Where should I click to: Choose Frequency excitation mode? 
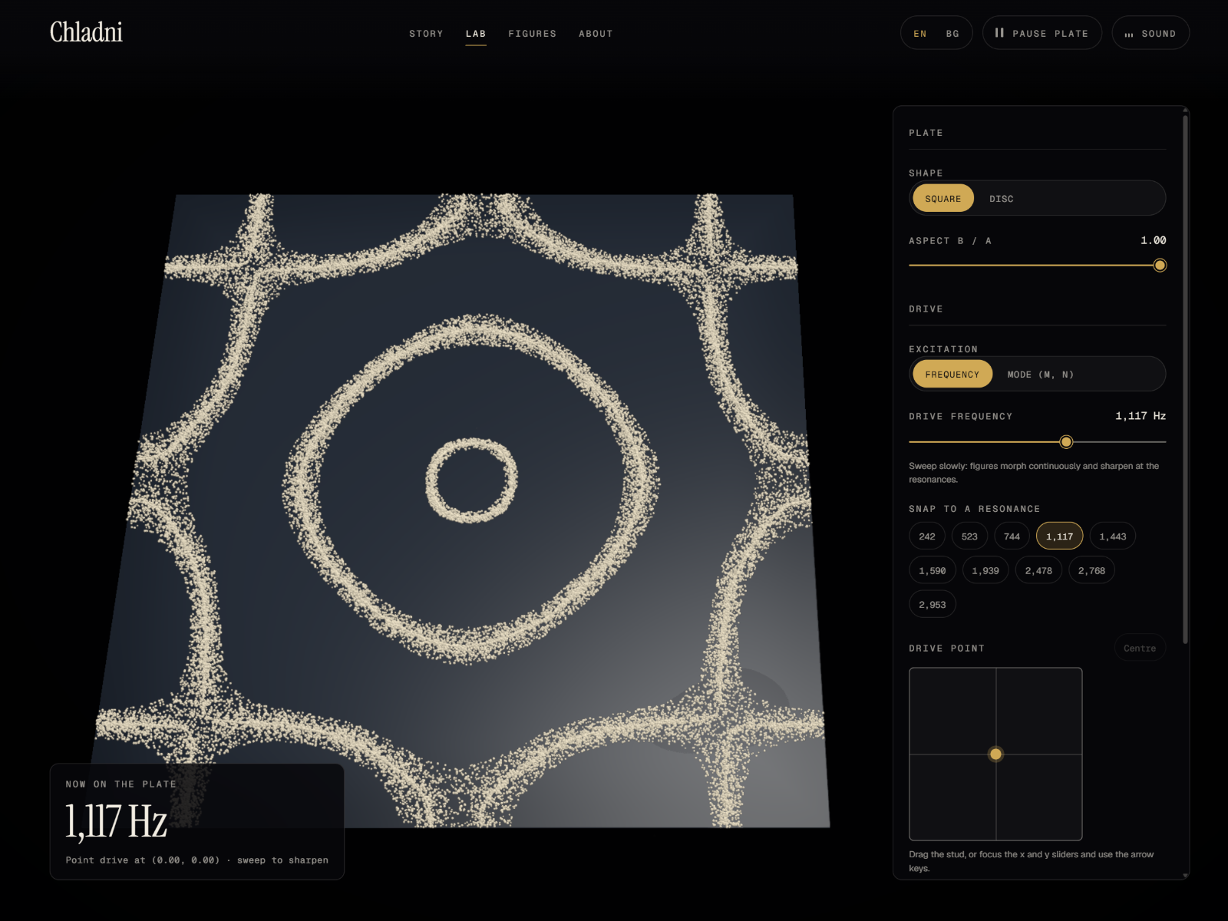coord(952,374)
